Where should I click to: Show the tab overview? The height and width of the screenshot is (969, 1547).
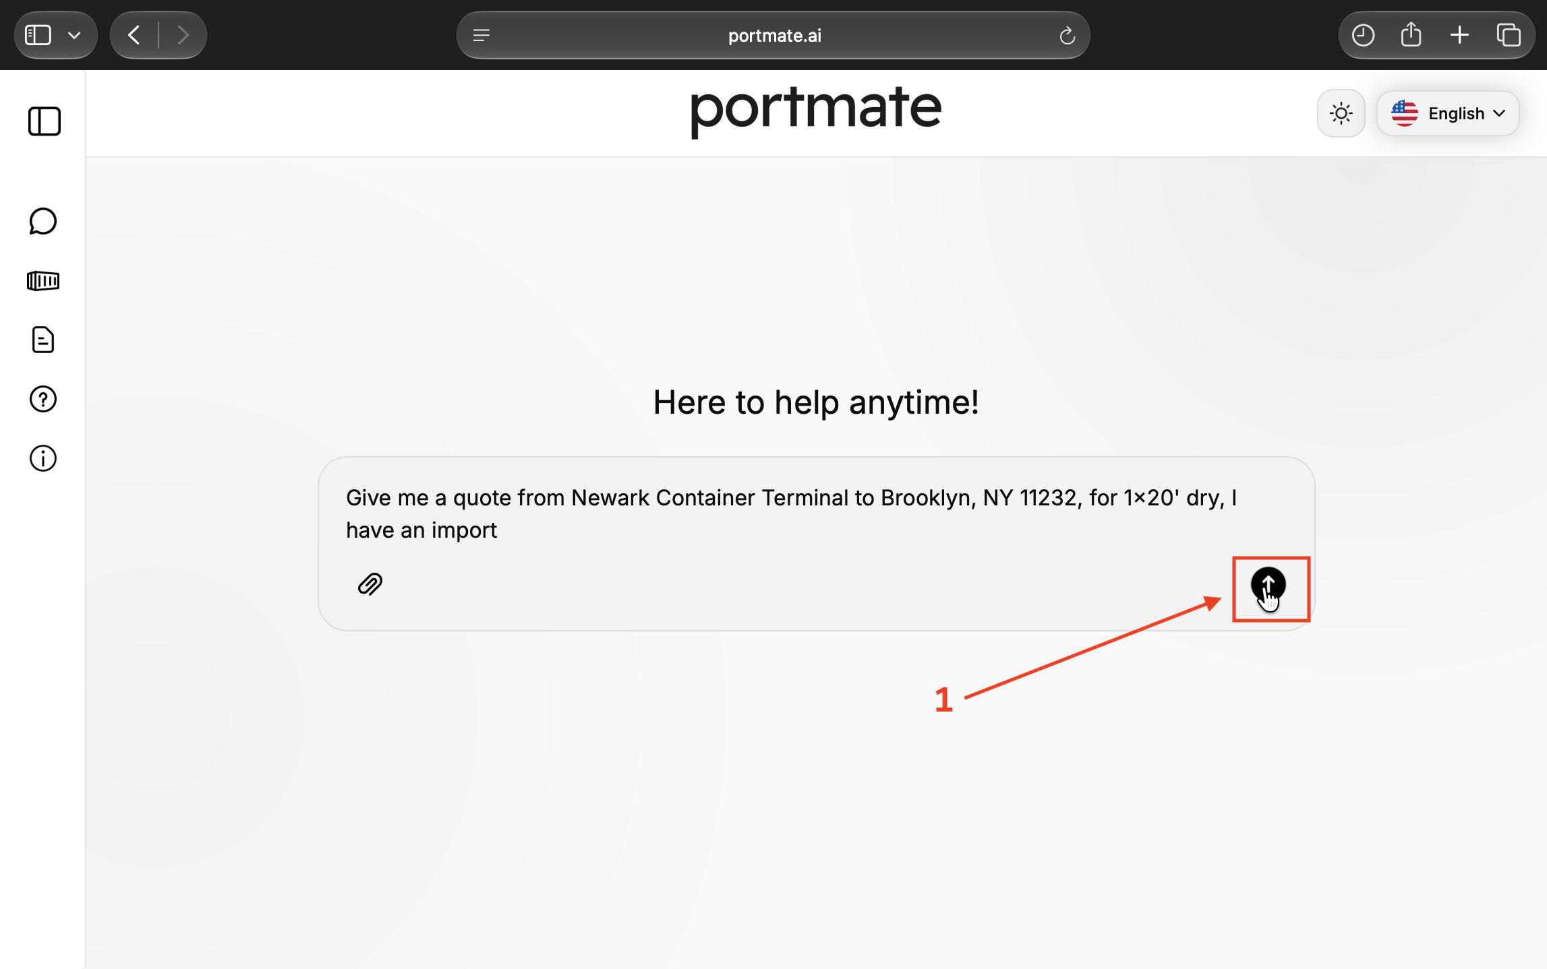(1509, 35)
